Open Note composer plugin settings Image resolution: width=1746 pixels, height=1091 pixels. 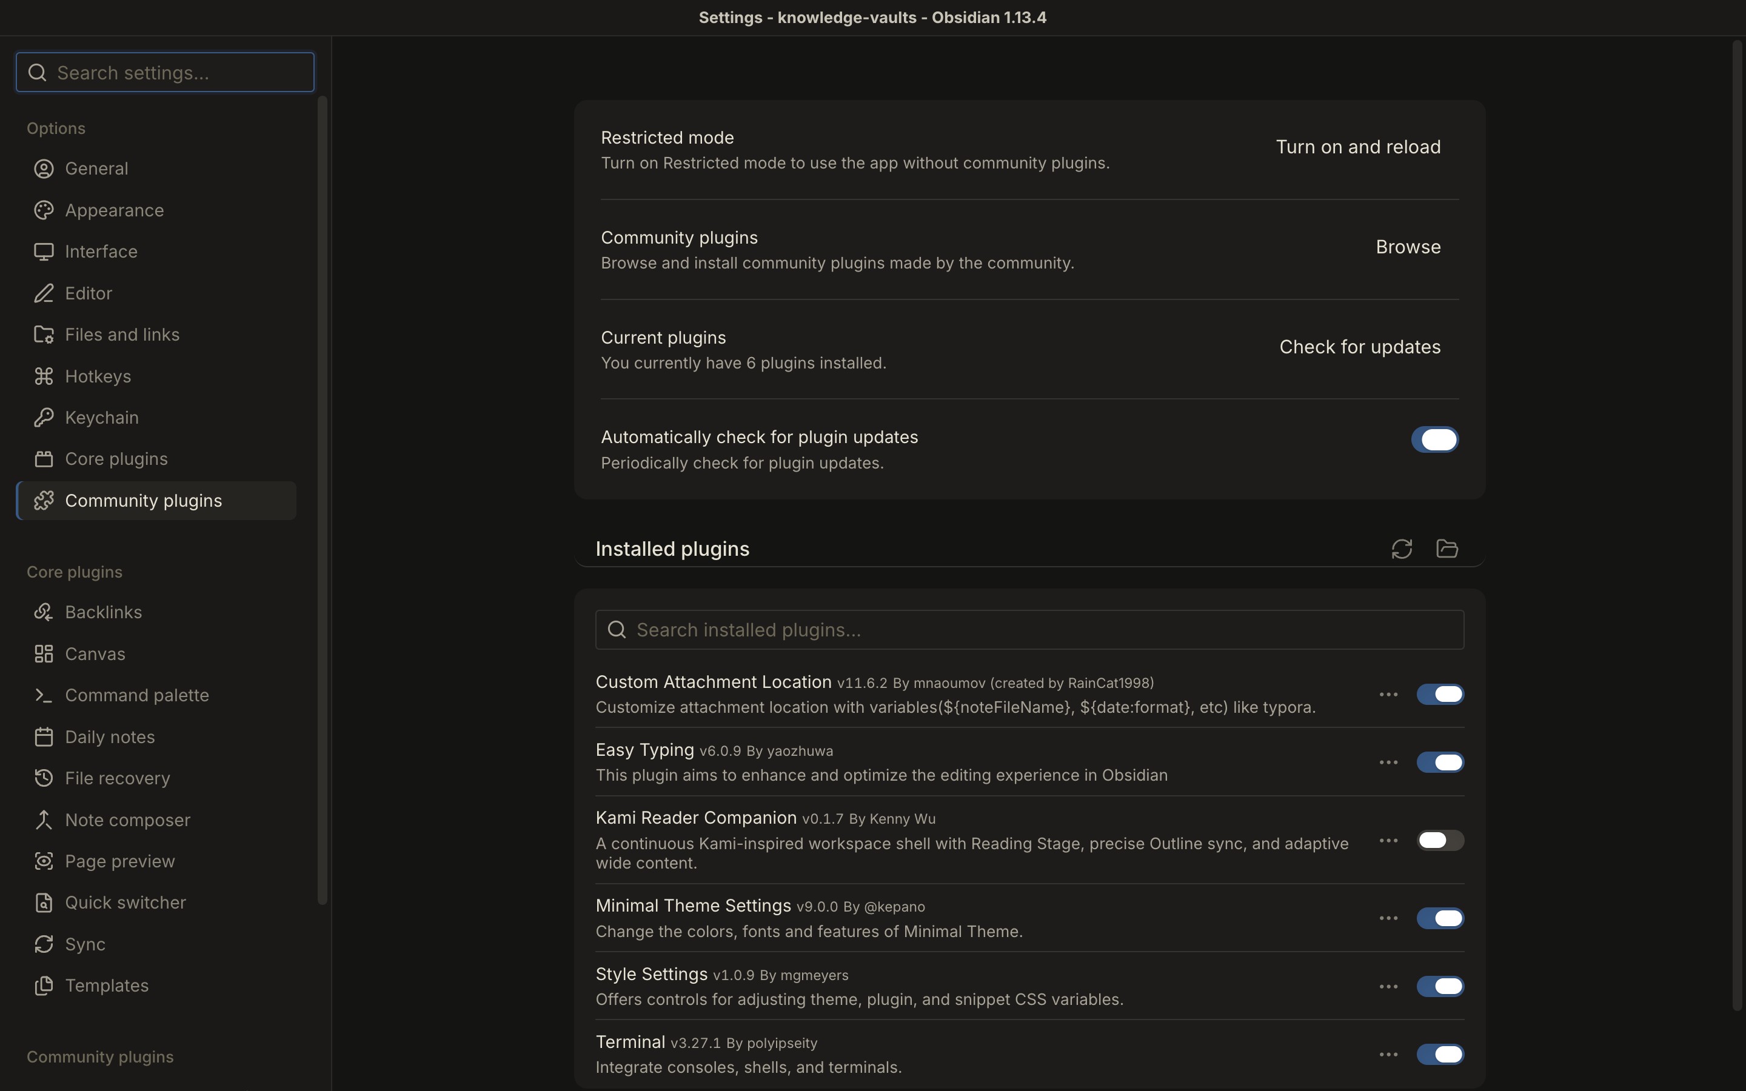point(156,819)
